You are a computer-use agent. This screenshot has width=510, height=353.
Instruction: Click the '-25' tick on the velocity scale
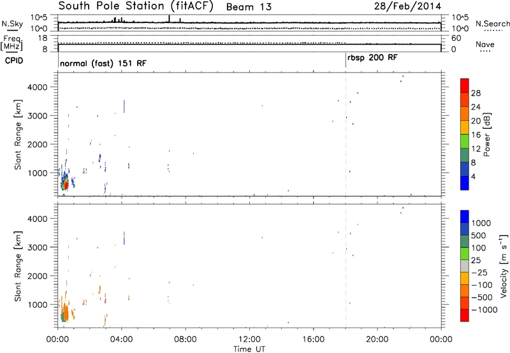pyautogui.click(x=479, y=272)
